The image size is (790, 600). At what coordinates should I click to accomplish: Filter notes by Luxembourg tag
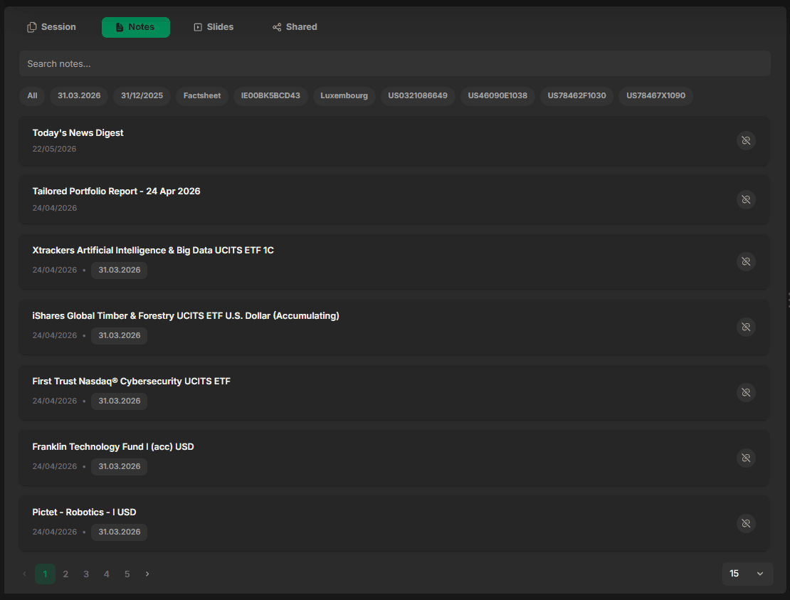pos(344,95)
